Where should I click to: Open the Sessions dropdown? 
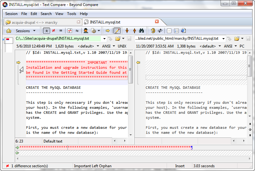tap(26, 31)
